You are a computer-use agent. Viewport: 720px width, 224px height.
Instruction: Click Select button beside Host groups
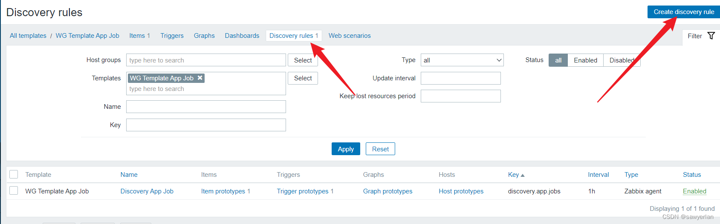(x=303, y=60)
